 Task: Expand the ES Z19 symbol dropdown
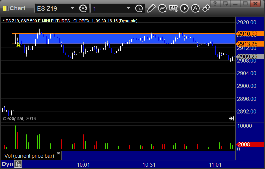tap(72, 8)
